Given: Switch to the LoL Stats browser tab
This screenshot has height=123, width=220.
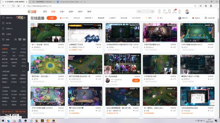Looking at the screenshot, I should pyautogui.click(x=69, y=2).
